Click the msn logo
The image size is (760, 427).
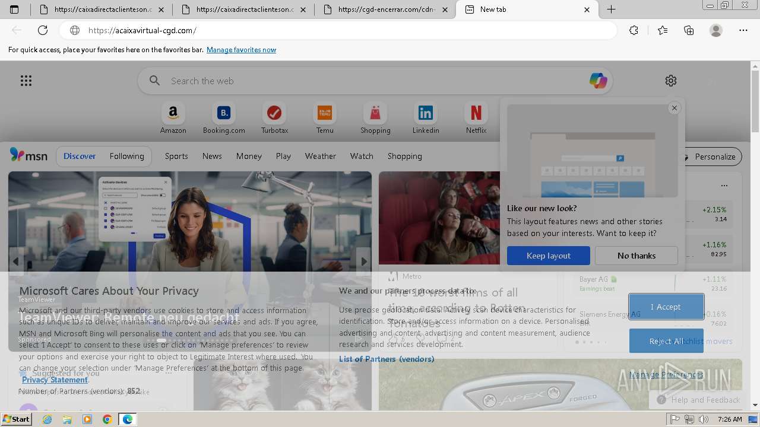click(x=28, y=155)
